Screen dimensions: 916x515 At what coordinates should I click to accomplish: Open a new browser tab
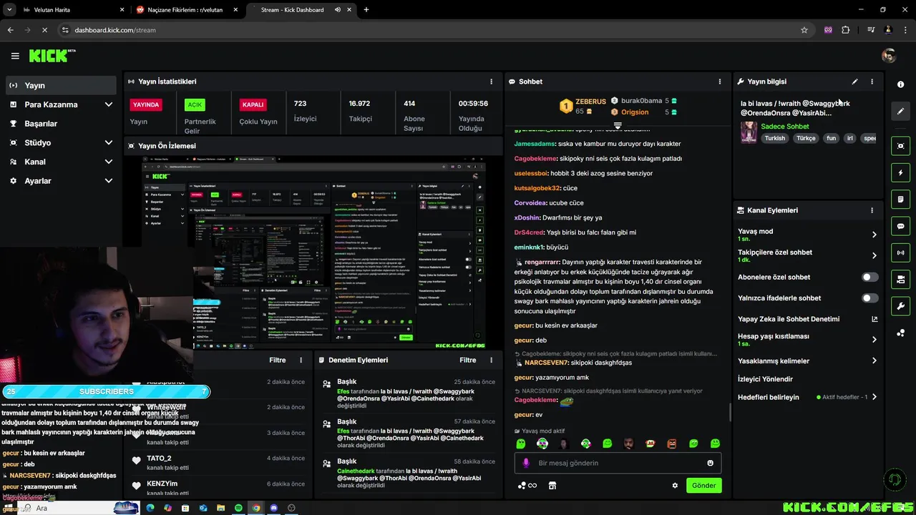[x=366, y=10]
